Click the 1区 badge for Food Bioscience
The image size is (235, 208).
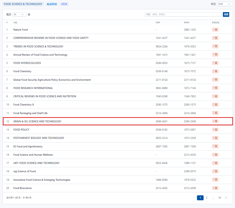215,188
